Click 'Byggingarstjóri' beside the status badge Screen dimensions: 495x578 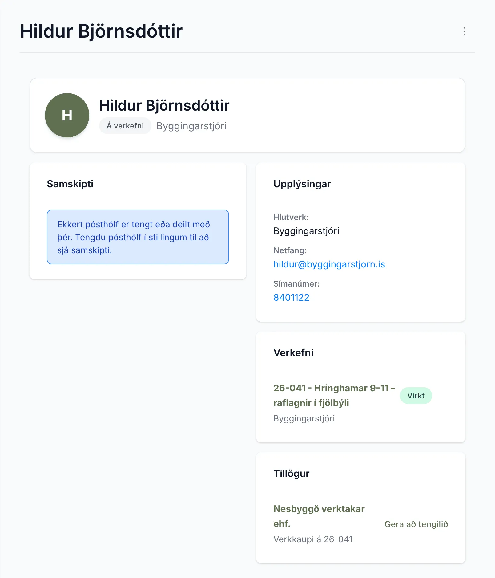pos(191,126)
